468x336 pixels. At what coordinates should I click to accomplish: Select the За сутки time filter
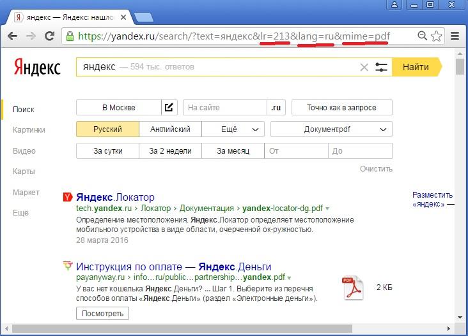point(107,151)
